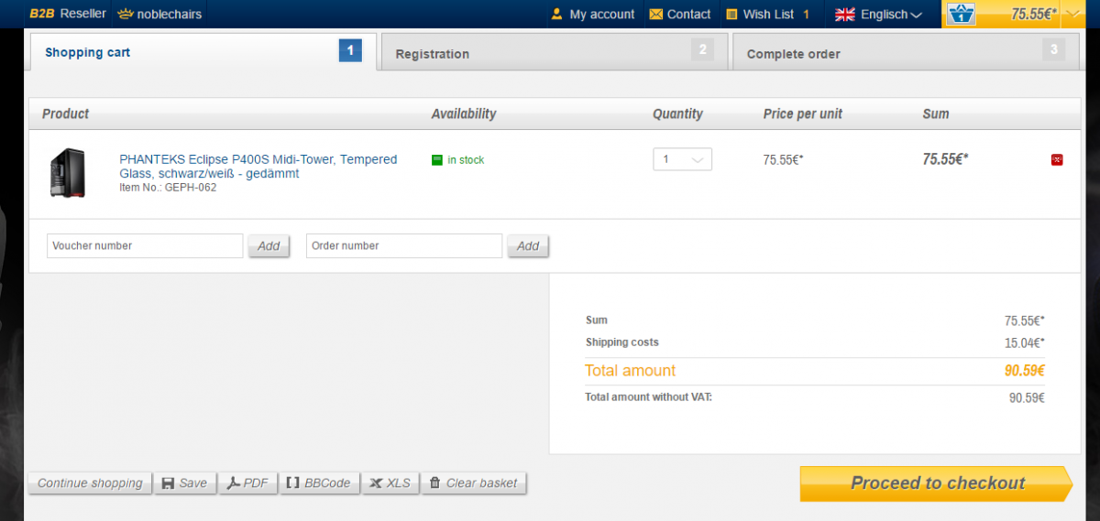This screenshot has height=521, width=1100.
Task: Focus the Voucher number field
Action: (x=145, y=245)
